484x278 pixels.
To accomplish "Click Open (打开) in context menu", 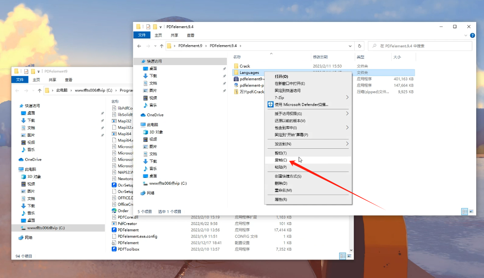I will point(281,77).
